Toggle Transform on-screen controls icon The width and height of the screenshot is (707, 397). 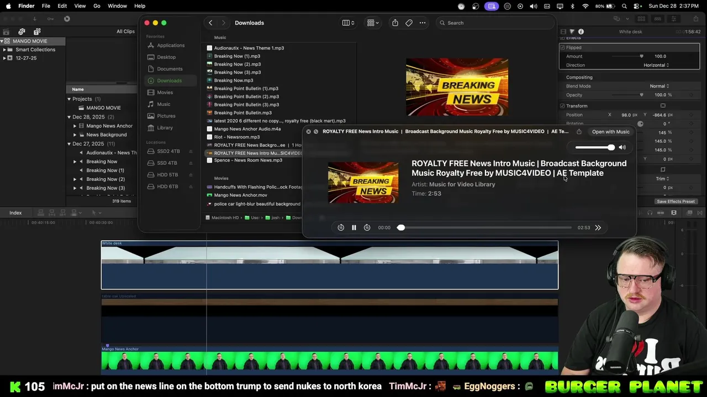(663, 106)
